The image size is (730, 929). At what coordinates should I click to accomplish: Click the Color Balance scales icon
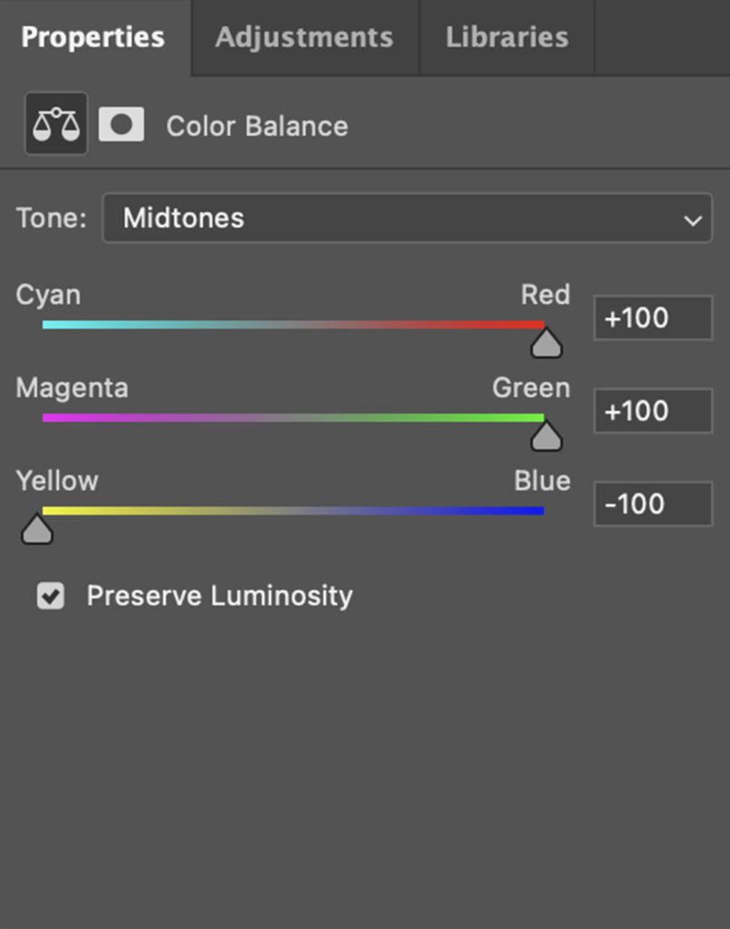point(55,124)
